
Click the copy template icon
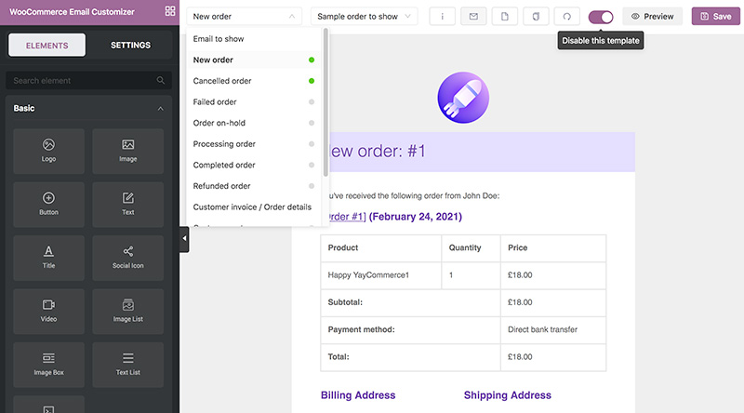[x=536, y=16]
